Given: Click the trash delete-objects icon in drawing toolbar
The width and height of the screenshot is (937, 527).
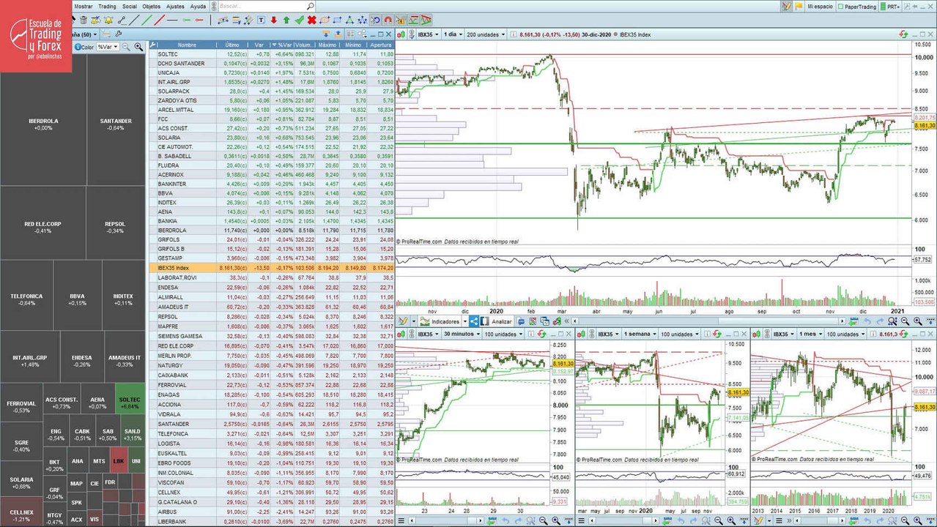Looking at the screenshot, I should coord(84,20).
